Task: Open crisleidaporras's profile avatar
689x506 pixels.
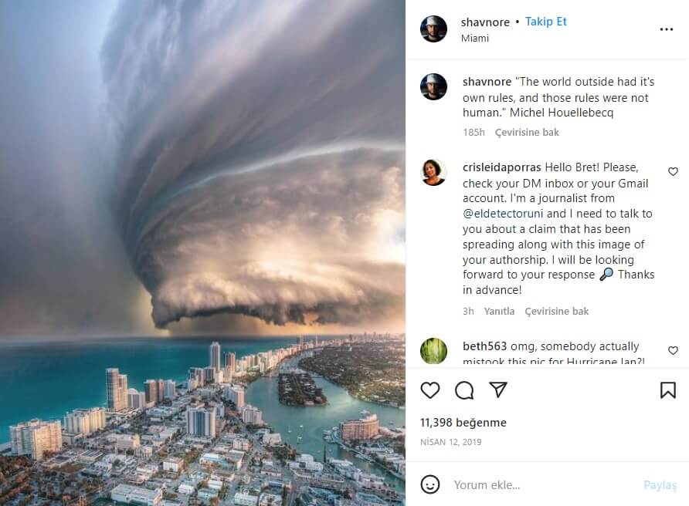Action: coord(433,173)
